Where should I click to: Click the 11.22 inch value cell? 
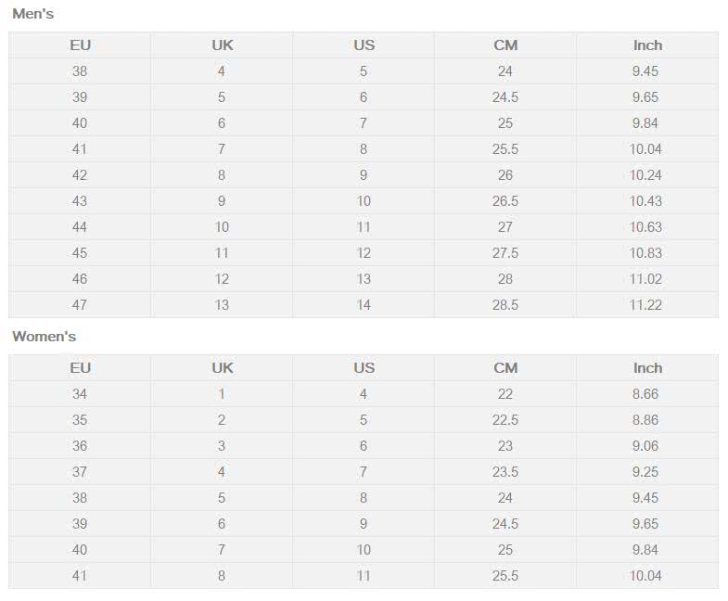(647, 305)
